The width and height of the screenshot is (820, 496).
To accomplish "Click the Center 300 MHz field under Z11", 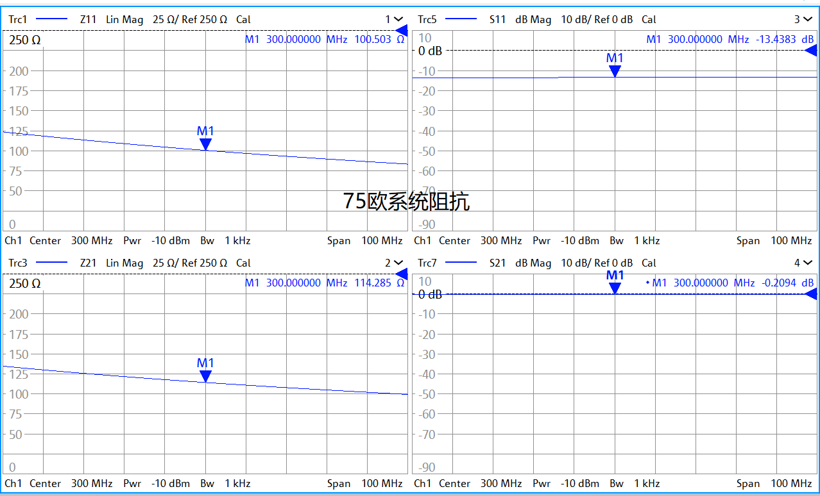I will pyautogui.click(x=71, y=241).
